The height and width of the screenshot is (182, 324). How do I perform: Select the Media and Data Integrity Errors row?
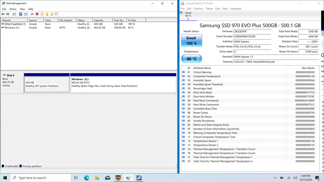click(249, 125)
